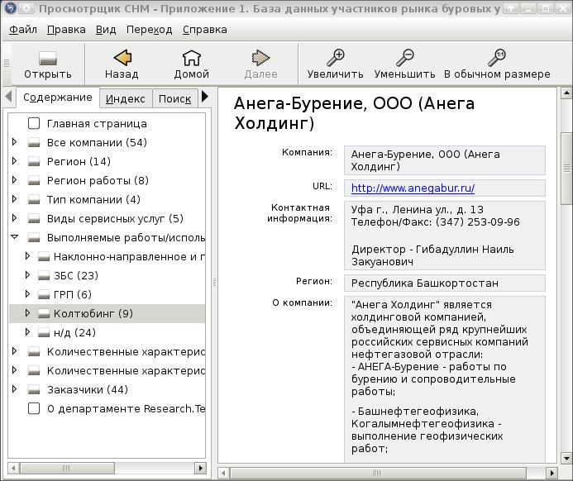Expand the ГРП (6) subnode
The height and width of the screenshot is (481, 573).
[x=27, y=293]
